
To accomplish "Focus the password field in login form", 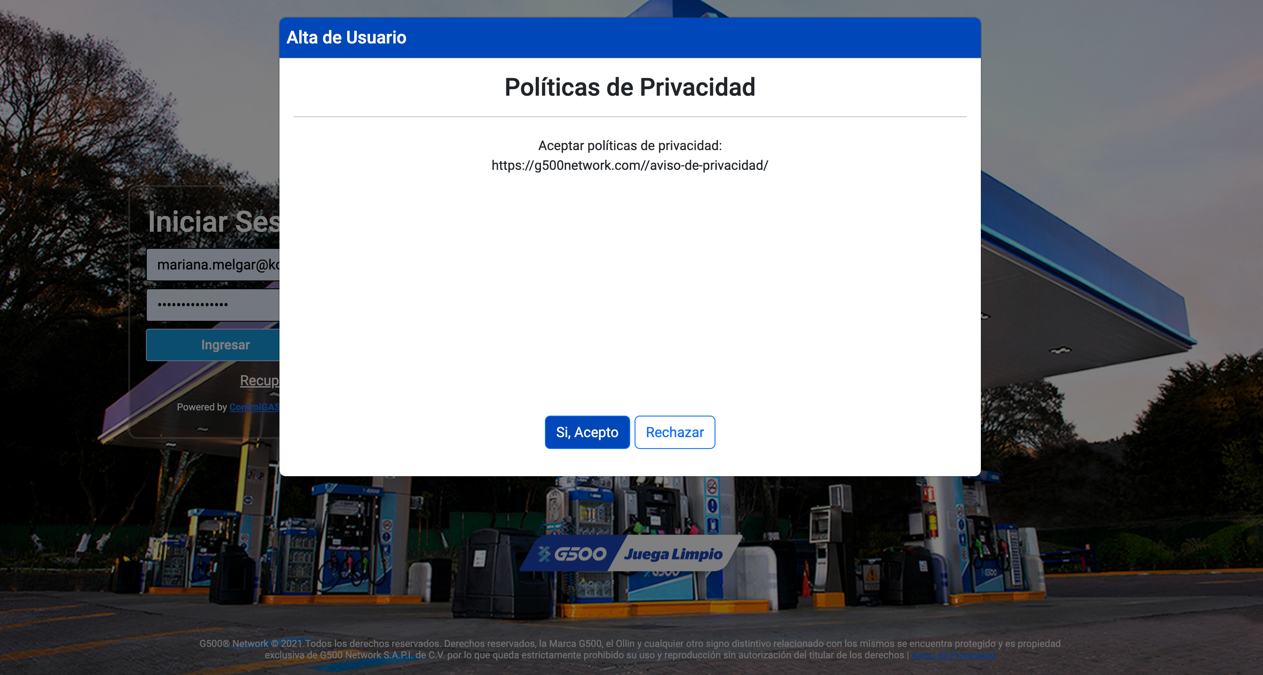I will tap(213, 305).
